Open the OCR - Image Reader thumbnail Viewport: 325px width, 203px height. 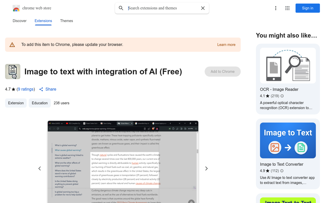(288, 65)
